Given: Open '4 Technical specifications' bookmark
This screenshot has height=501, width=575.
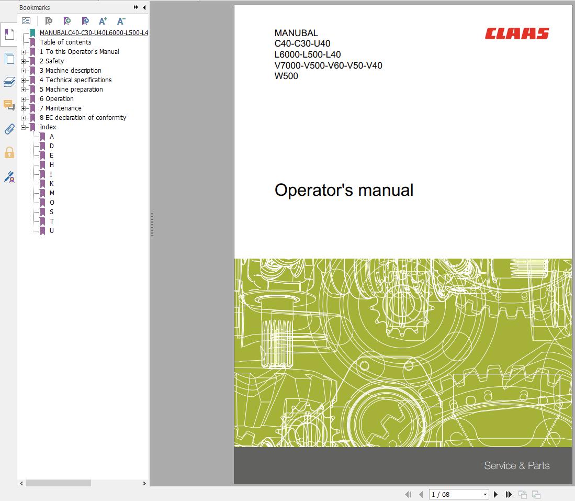Looking at the screenshot, I should [75, 80].
